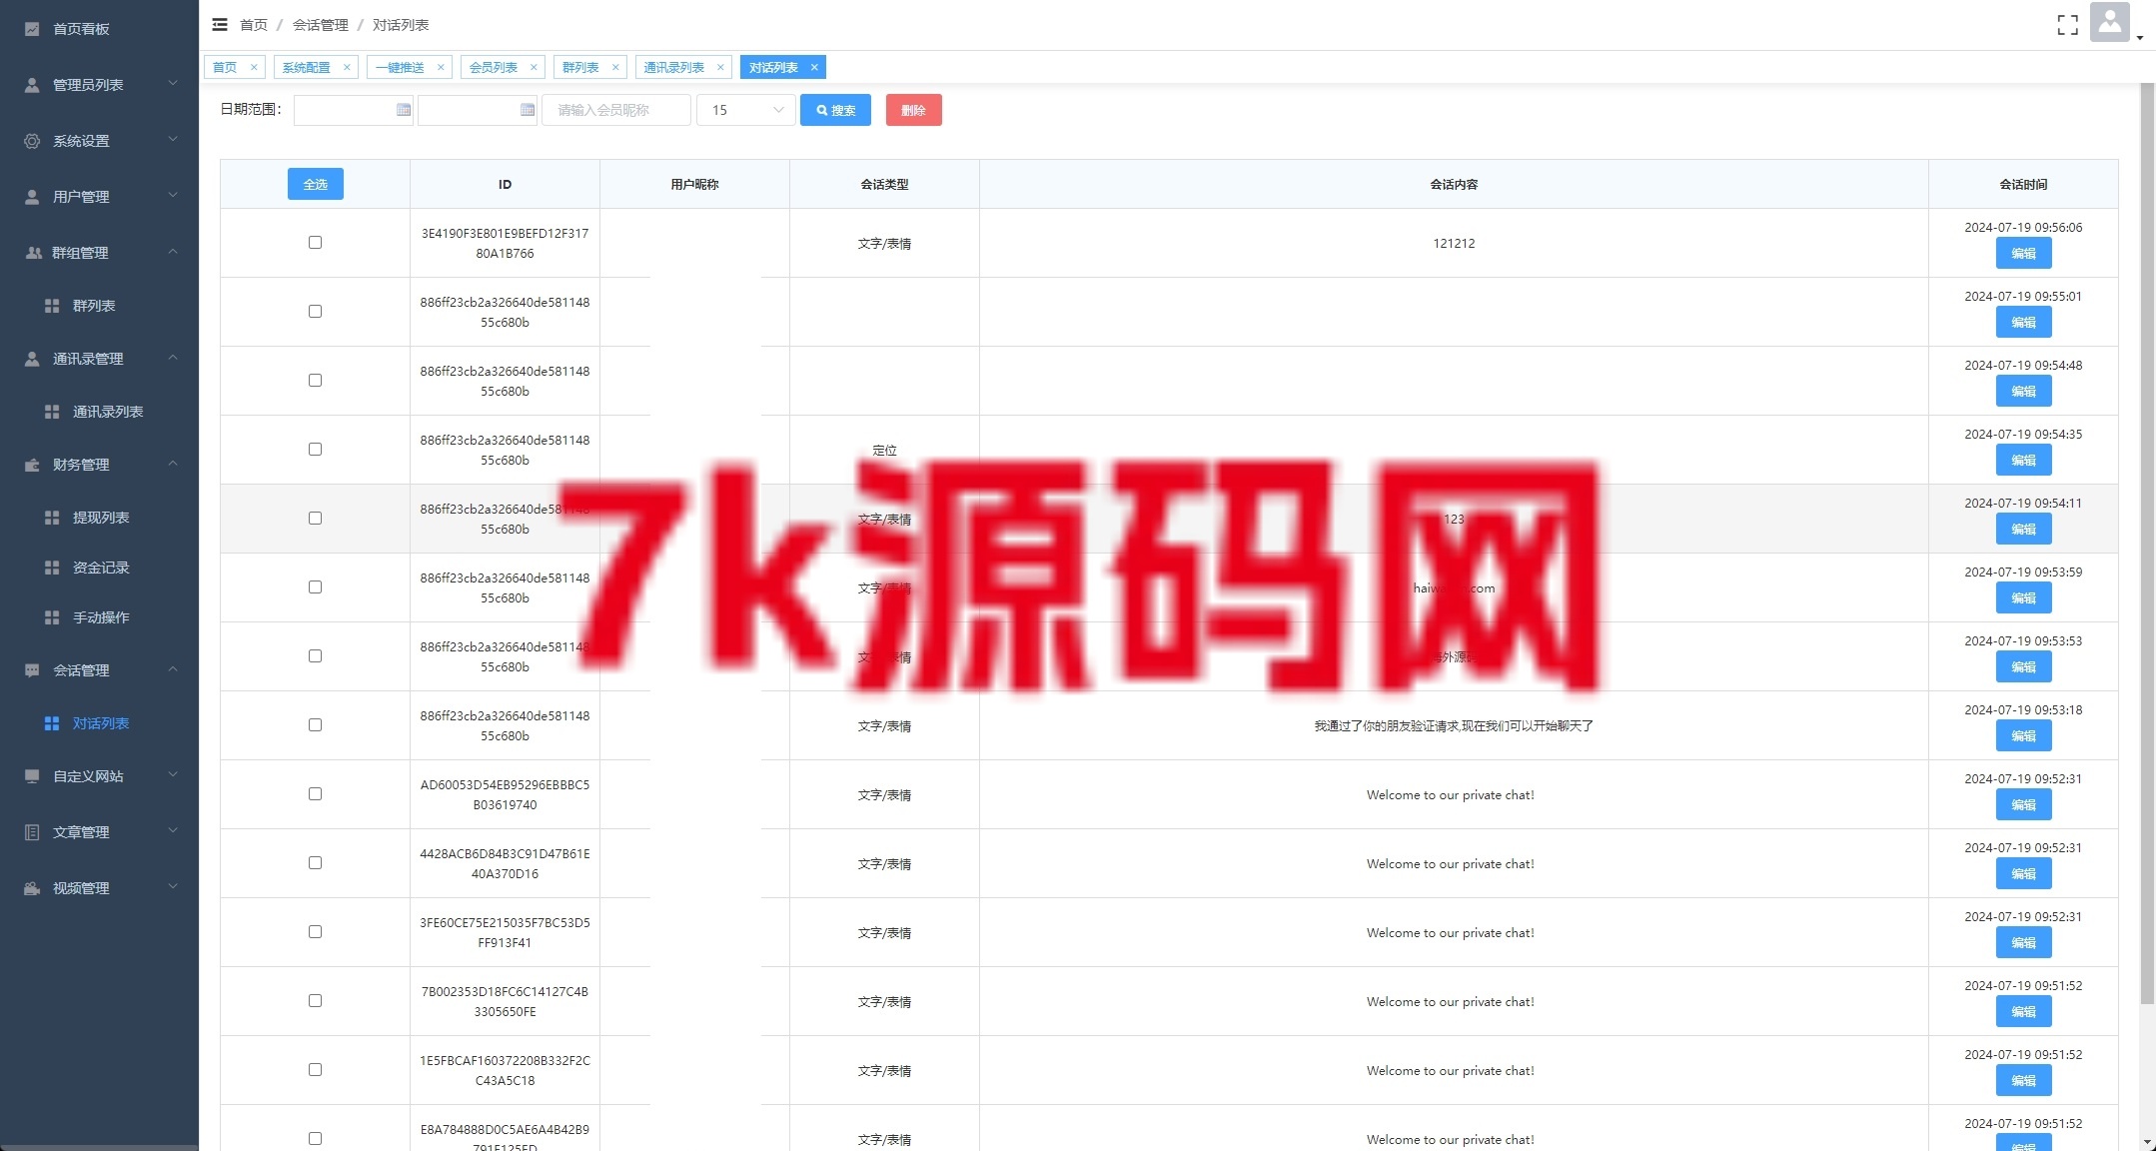The image size is (2156, 1151).
Task: Open the 首页看板 dashboard icon
Action: point(32,29)
